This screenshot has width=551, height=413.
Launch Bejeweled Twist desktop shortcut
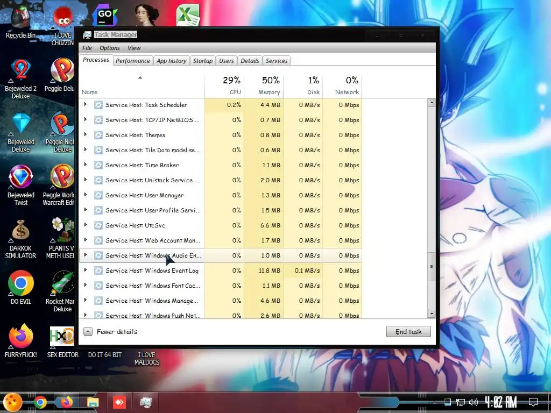coord(21,186)
